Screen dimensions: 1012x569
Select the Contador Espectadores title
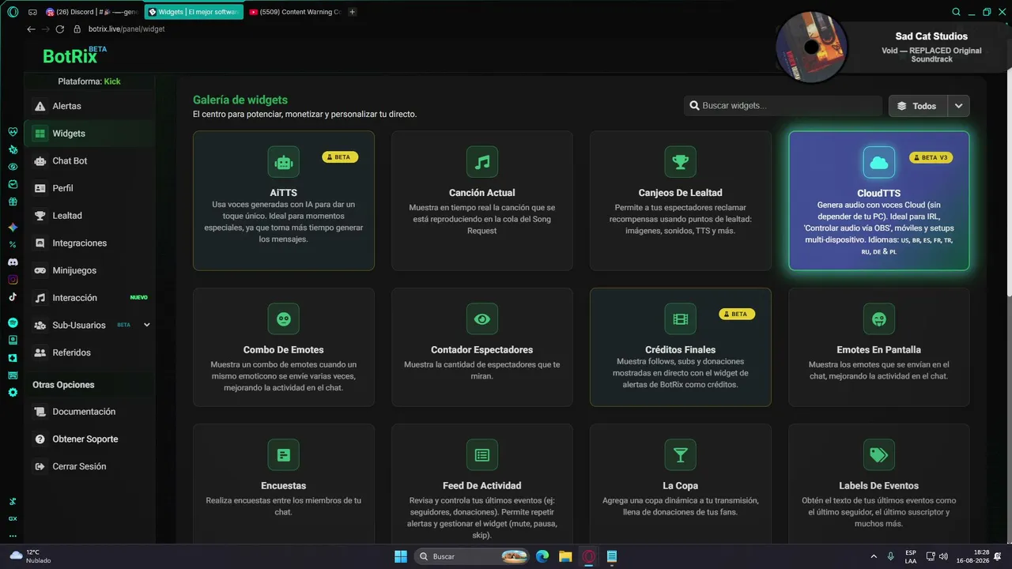pos(482,350)
